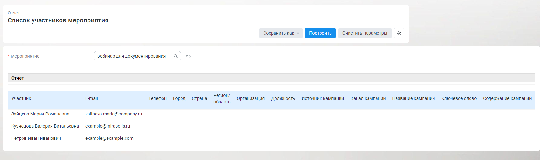
Task: Click email zaitseva.maria@company.ru
Action: point(114,114)
